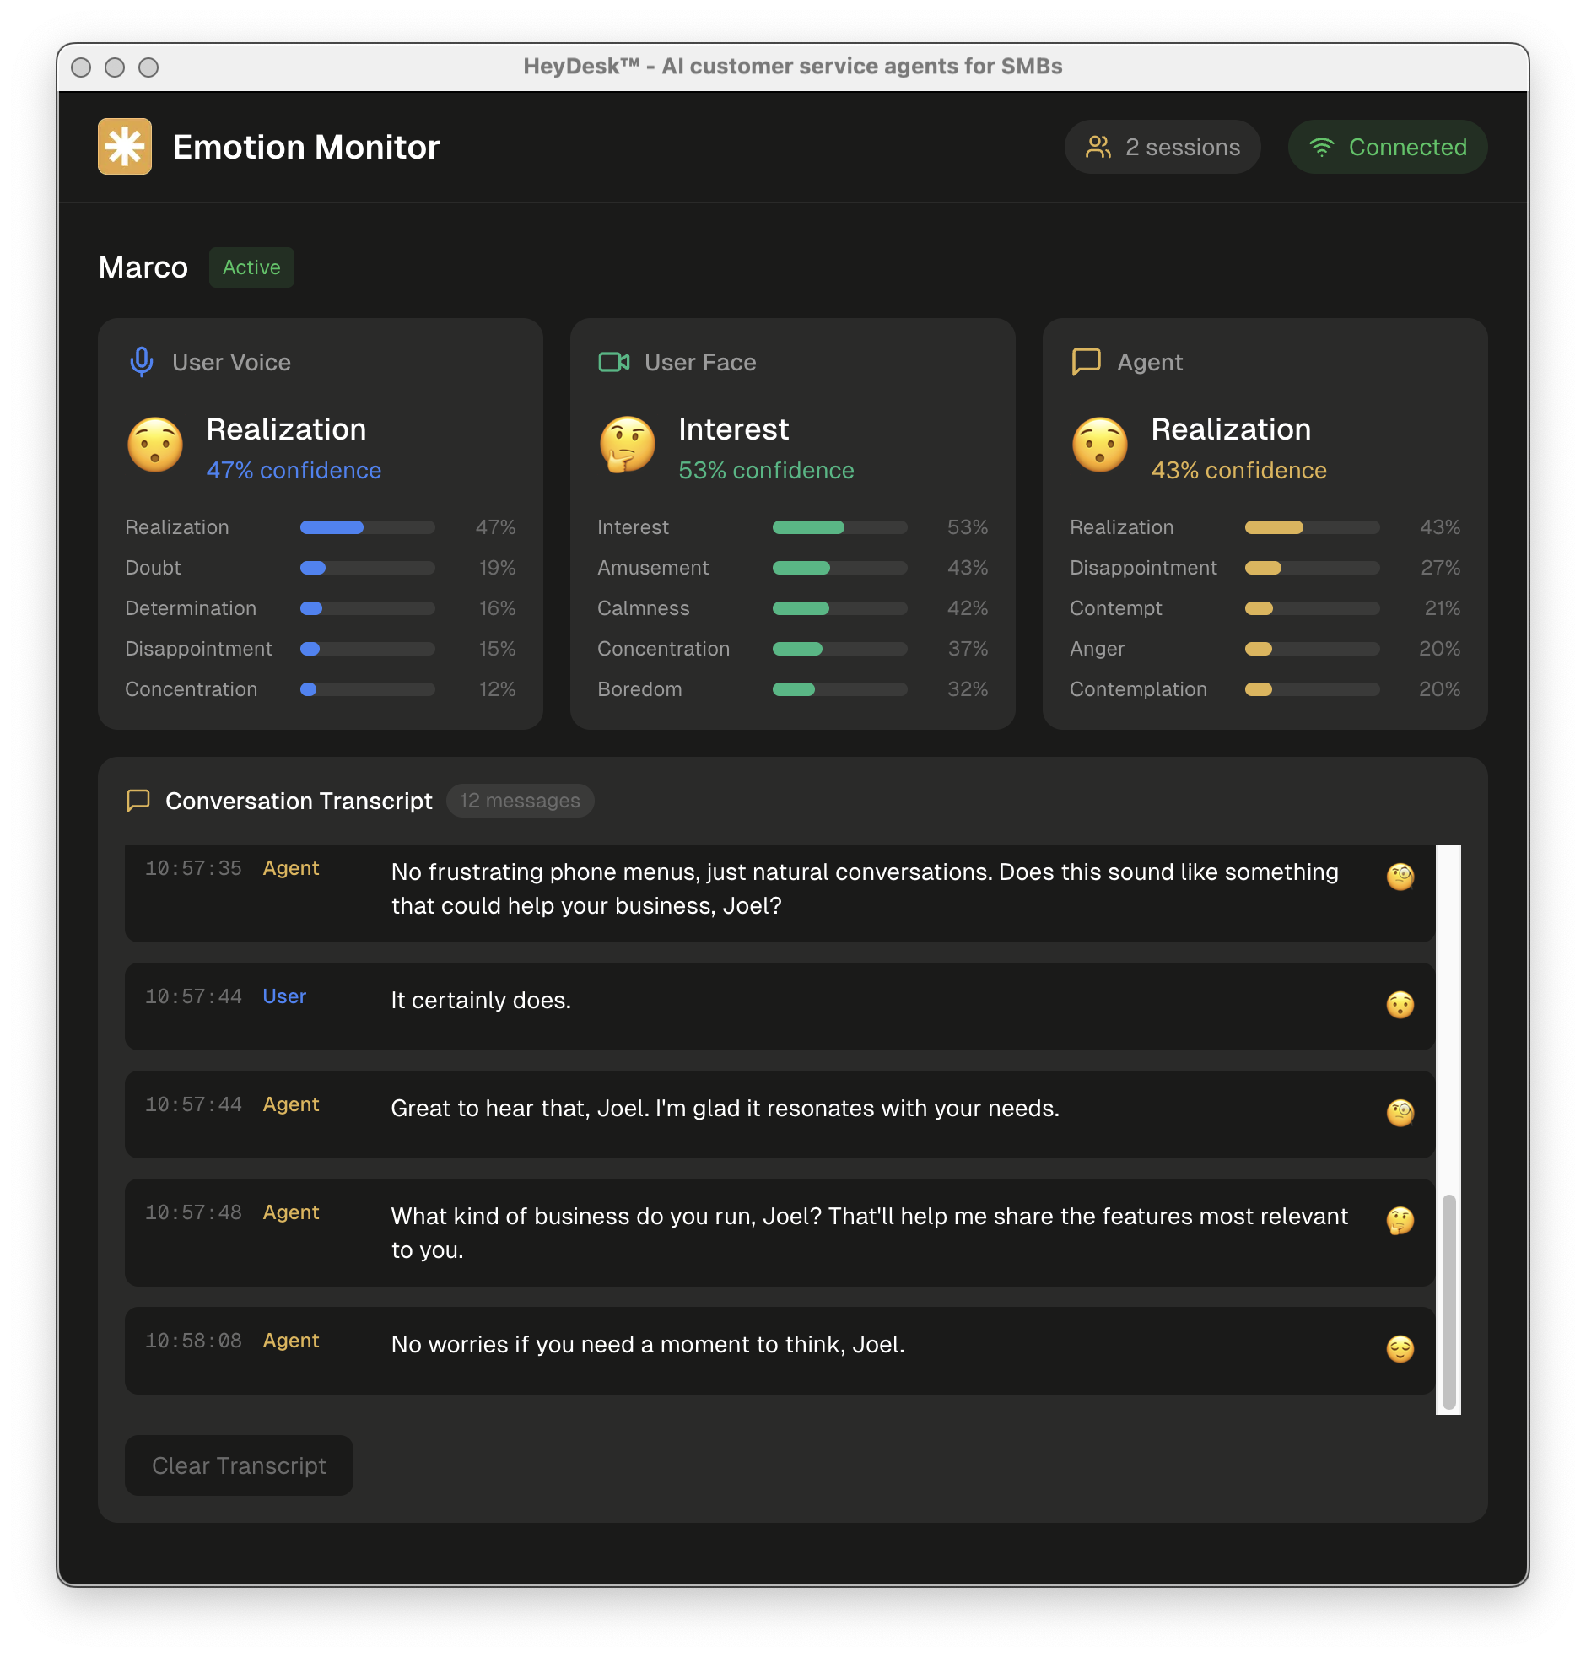This screenshot has height=1657, width=1586.
Task: Select the User Voice microphone icon
Action: (x=140, y=362)
